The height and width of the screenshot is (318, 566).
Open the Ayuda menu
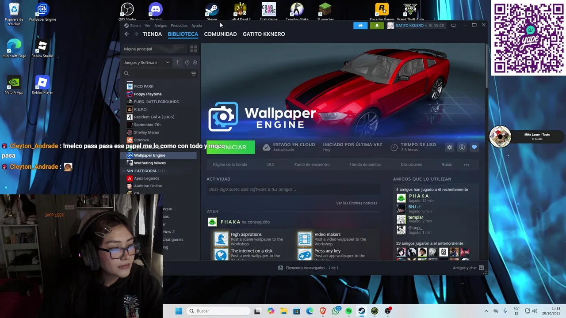click(197, 26)
